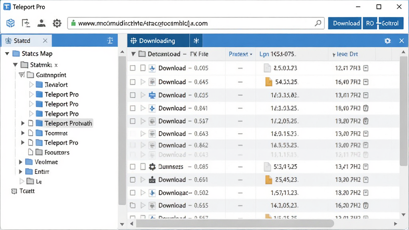Close the Downloading panel with X
409x230 pixels.
pyautogui.click(x=401, y=41)
